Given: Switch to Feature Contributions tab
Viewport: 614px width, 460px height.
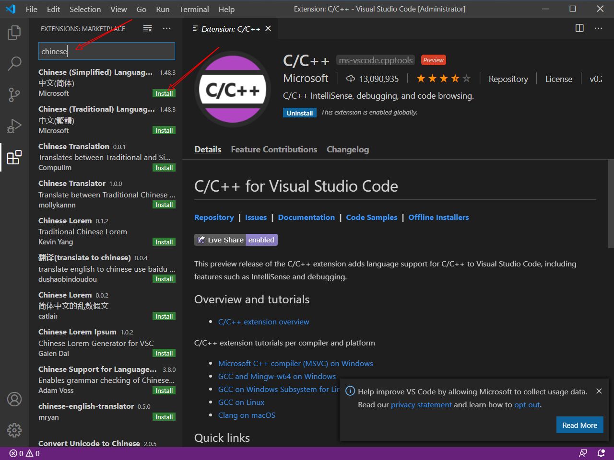Looking at the screenshot, I should pyautogui.click(x=274, y=149).
